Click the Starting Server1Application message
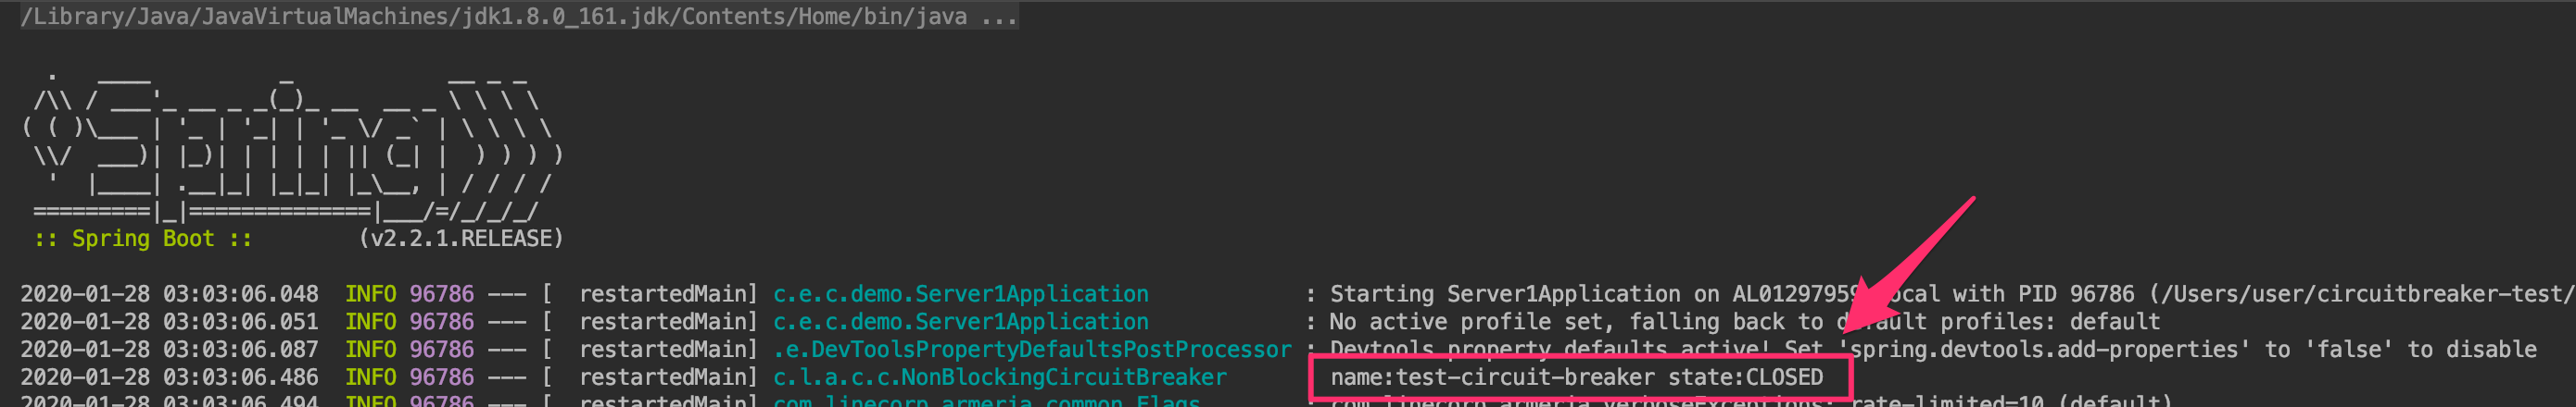2576x407 pixels. pos(1505,294)
